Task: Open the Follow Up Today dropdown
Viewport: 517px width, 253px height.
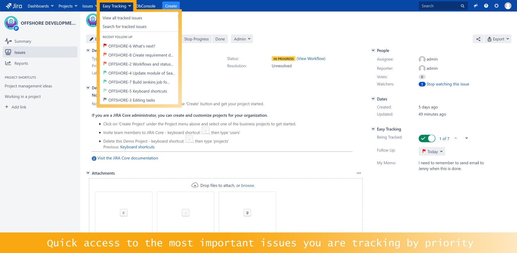Action: (x=432, y=152)
